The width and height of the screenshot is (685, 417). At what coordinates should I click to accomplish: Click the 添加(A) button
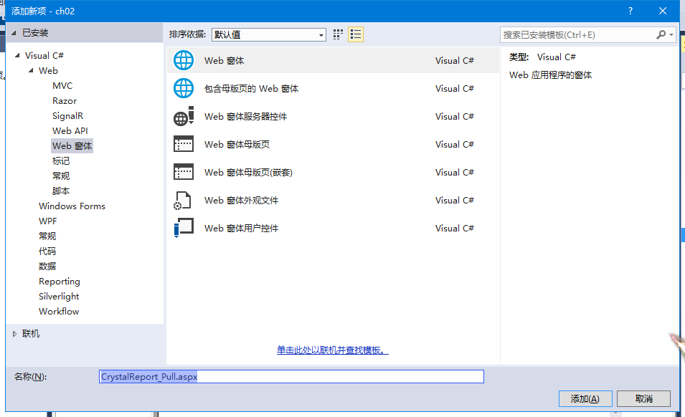tap(585, 398)
